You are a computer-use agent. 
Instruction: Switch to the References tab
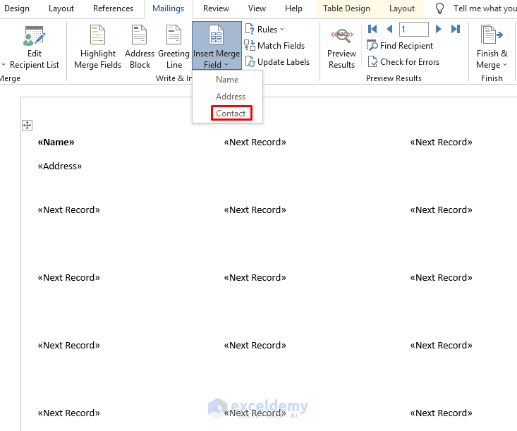click(113, 8)
